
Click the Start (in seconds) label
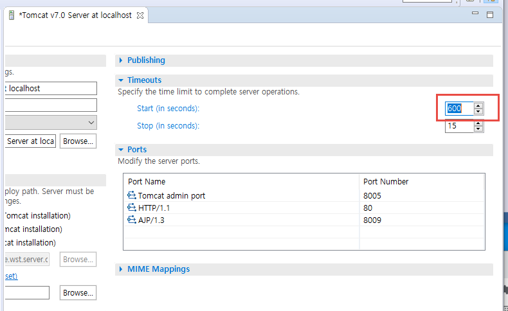(x=168, y=109)
